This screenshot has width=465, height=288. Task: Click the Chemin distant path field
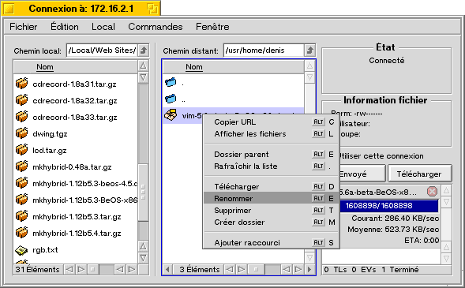coord(264,50)
